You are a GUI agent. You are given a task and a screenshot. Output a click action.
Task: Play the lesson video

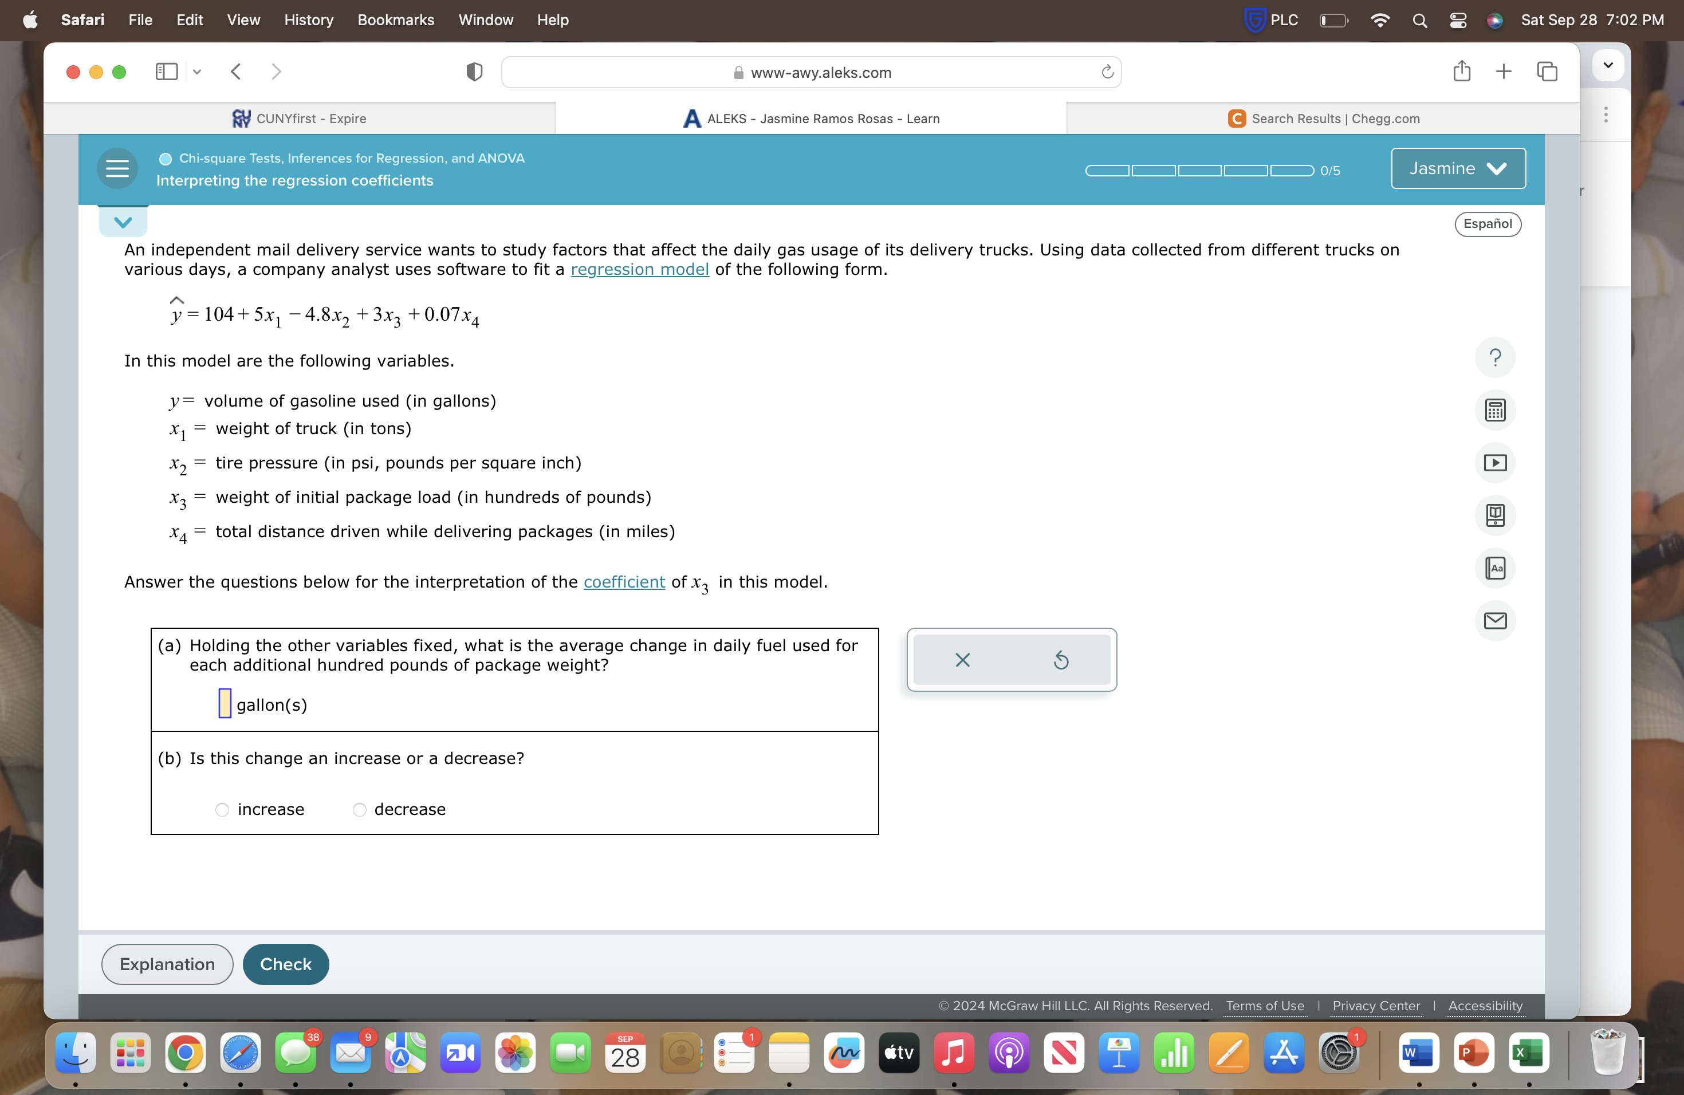click(1495, 462)
